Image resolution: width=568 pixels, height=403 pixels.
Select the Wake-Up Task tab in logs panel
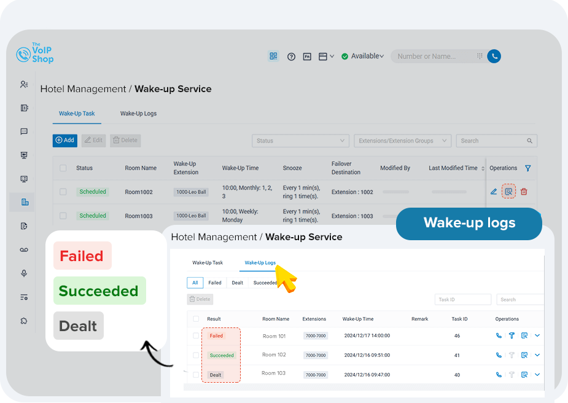[208, 263]
